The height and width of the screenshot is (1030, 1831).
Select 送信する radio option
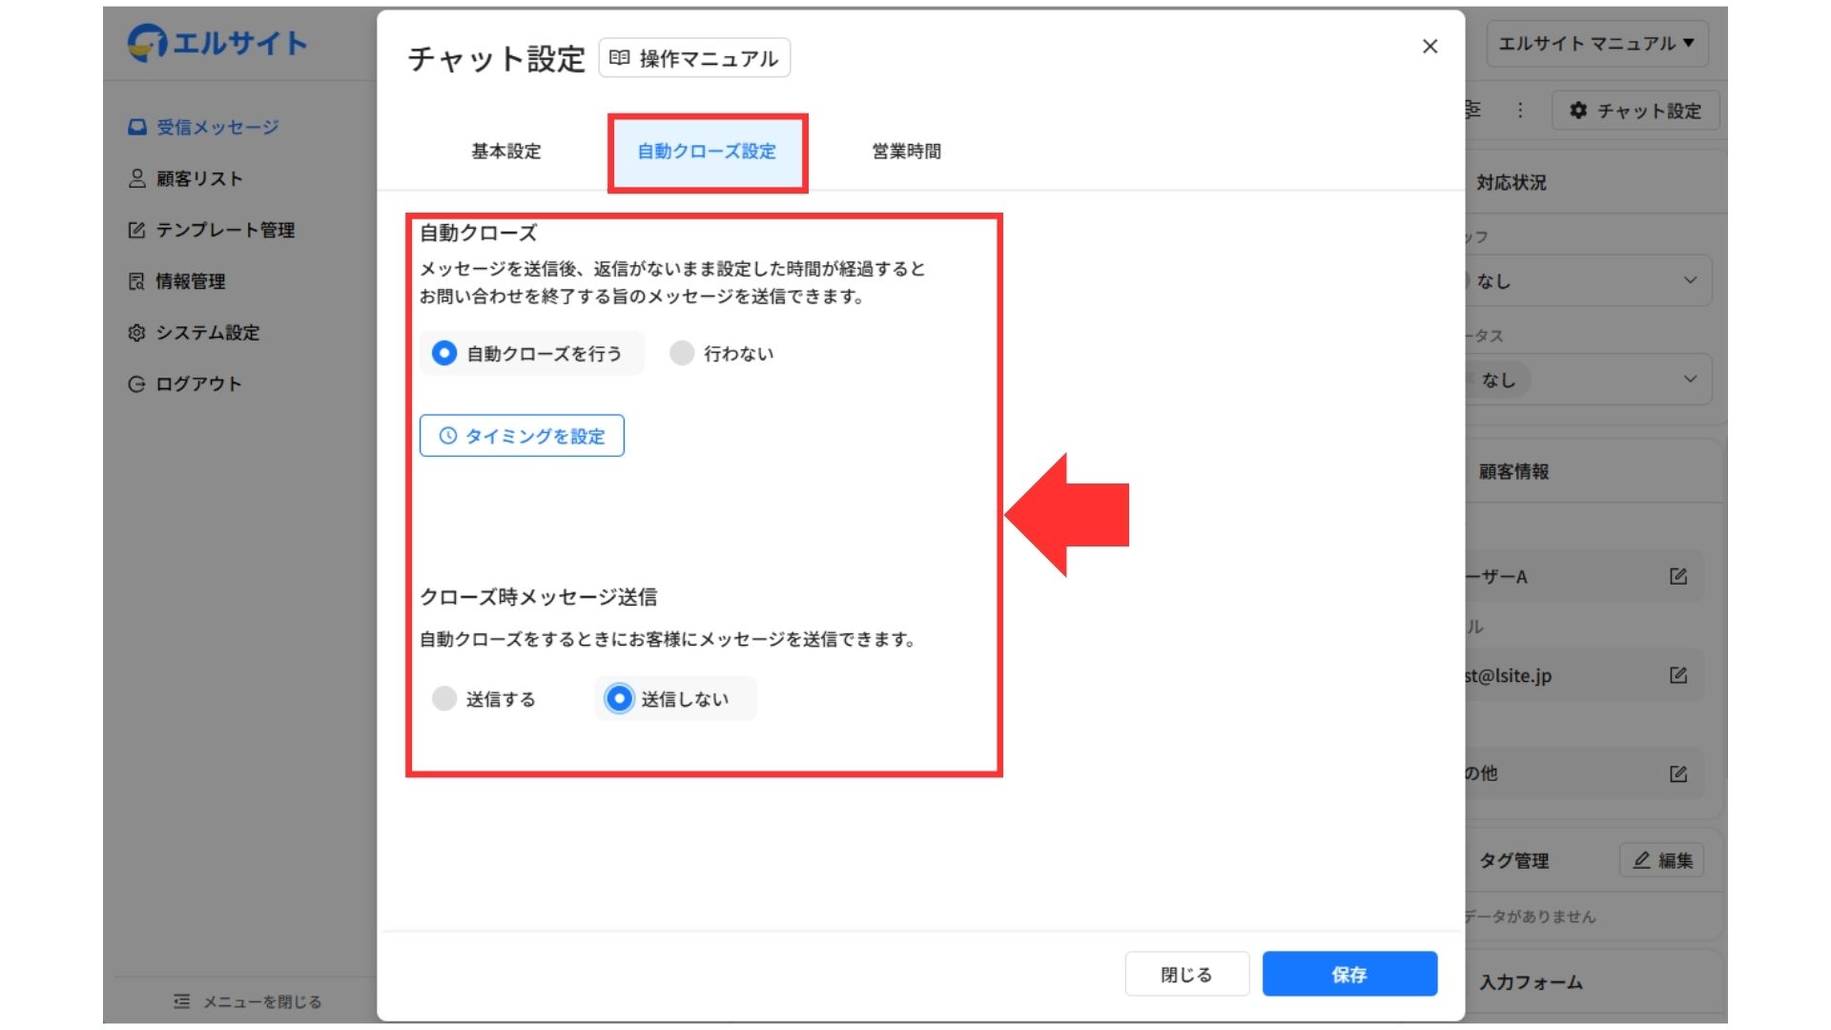(x=444, y=699)
